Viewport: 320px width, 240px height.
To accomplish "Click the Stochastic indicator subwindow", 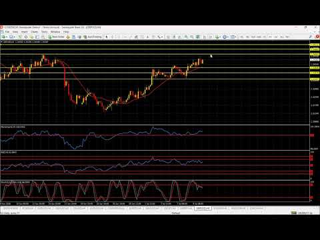I will (x=155, y=191).
